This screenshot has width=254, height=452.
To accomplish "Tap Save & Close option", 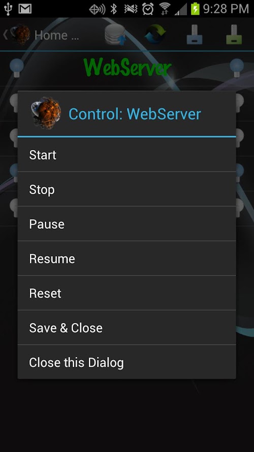I will [x=126, y=327].
